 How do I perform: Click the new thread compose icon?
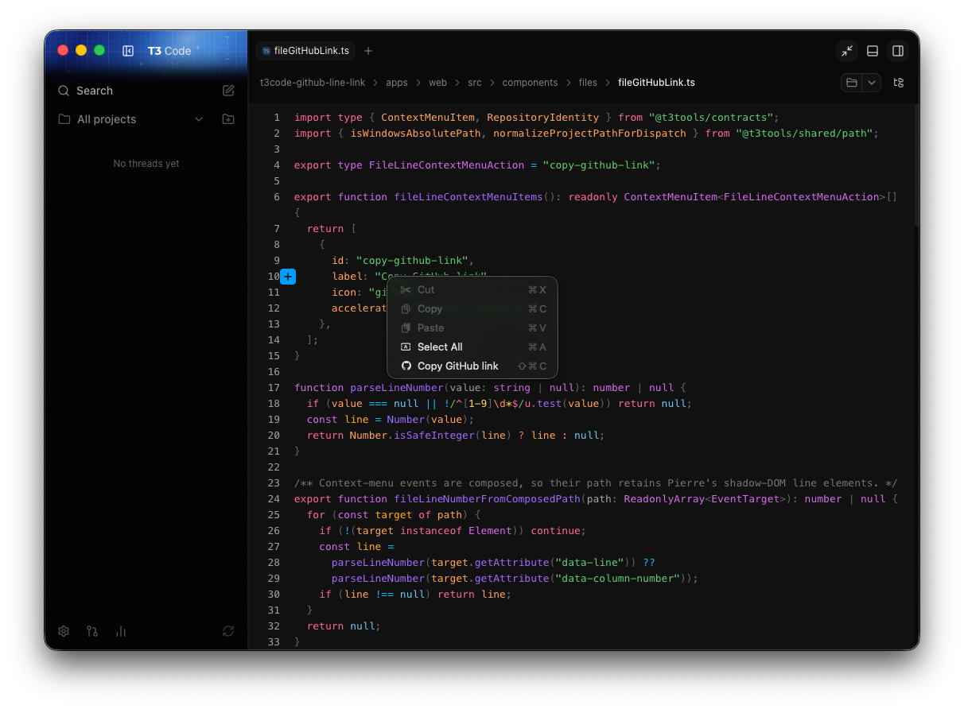(x=228, y=91)
